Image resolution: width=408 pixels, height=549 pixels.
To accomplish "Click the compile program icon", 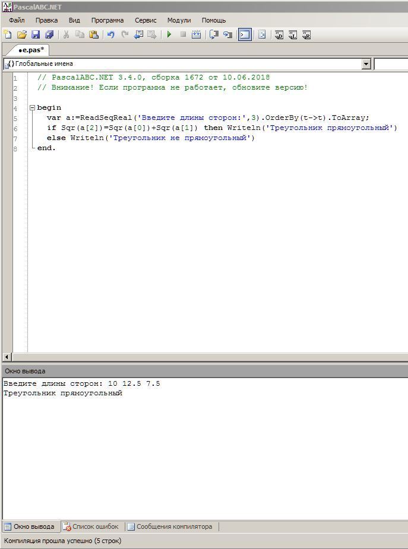I will click(x=197, y=34).
